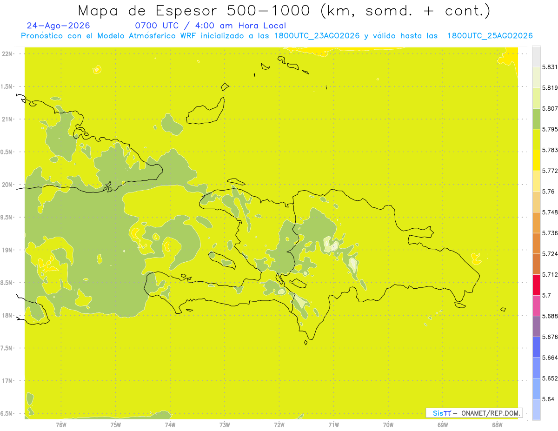The height and width of the screenshot is (431, 558).
Task: Click the purple legend band above 5.676
Action: [x=536, y=326]
